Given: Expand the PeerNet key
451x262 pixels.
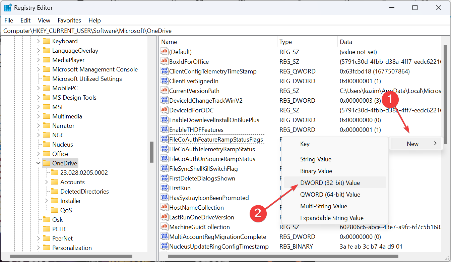Looking at the screenshot, I should point(38,239).
